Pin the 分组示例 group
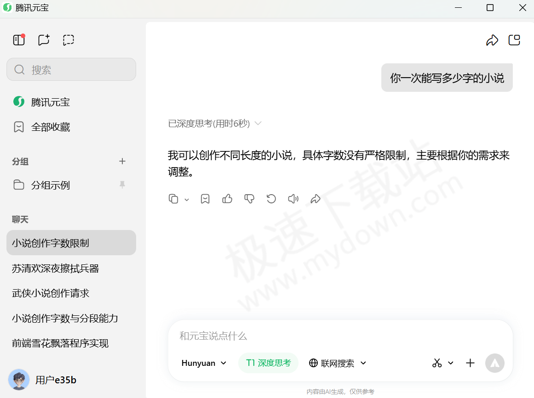The width and height of the screenshot is (534, 398). [x=122, y=185]
